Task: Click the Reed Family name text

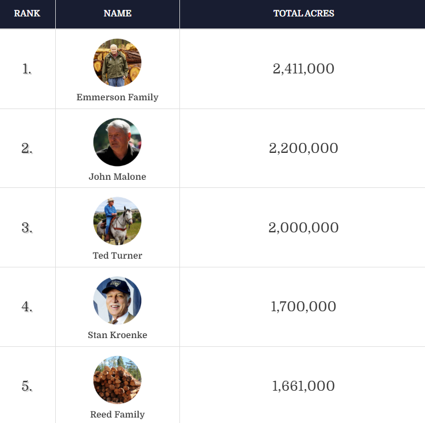Action: [118, 415]
